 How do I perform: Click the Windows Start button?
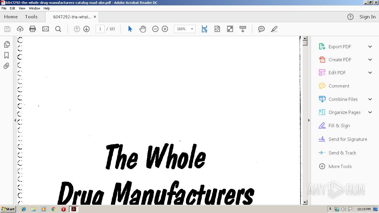coord(8,209)
